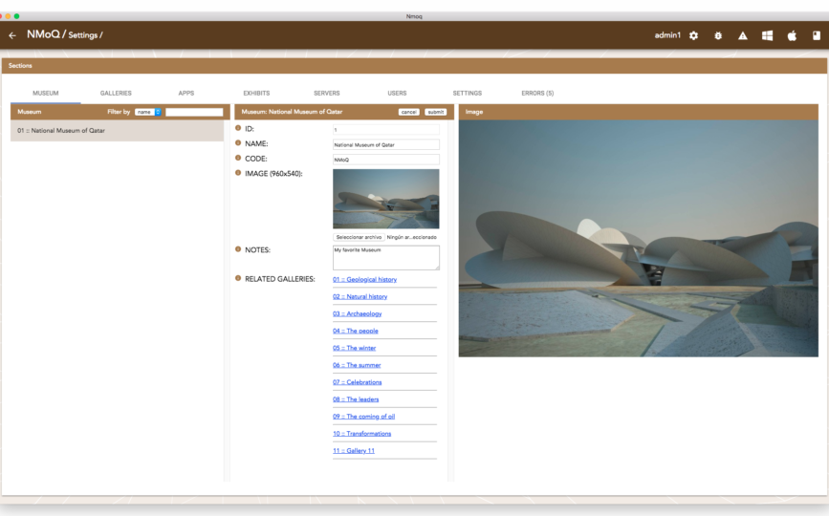Click the bullet icon next to NAME
829x516 pixels.
click(x=238, y=142)
